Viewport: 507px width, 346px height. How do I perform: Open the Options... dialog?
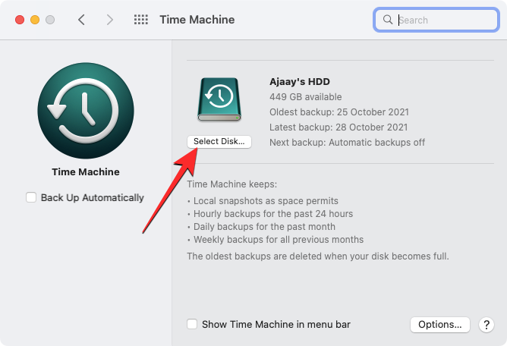[439, 324]
